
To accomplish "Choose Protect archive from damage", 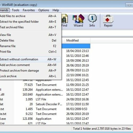I will pyautogui.click(x=30, y=70).
